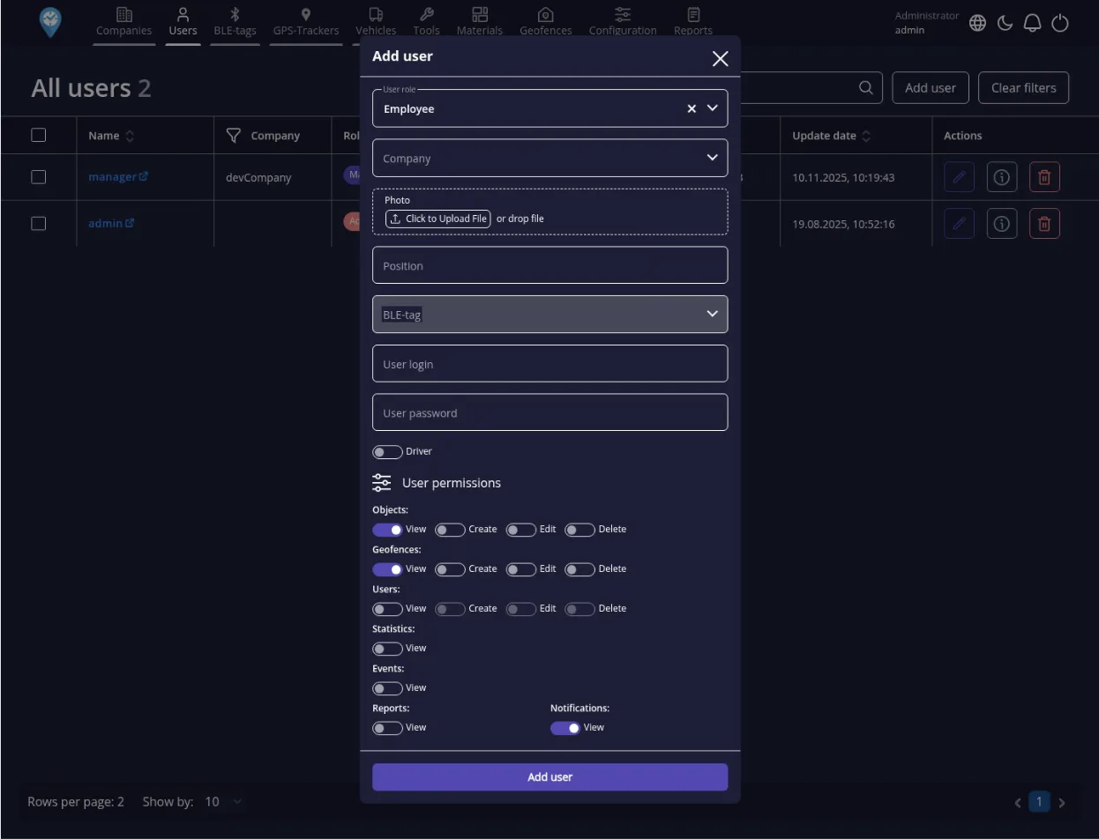1099x839 pixels.
Task: Delete the admin row with trash icon
Action: point(1044,224)
